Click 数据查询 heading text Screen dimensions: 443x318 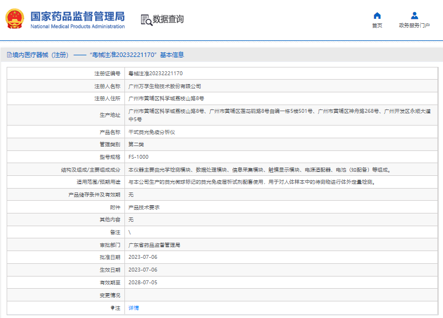tap(168, 19)
